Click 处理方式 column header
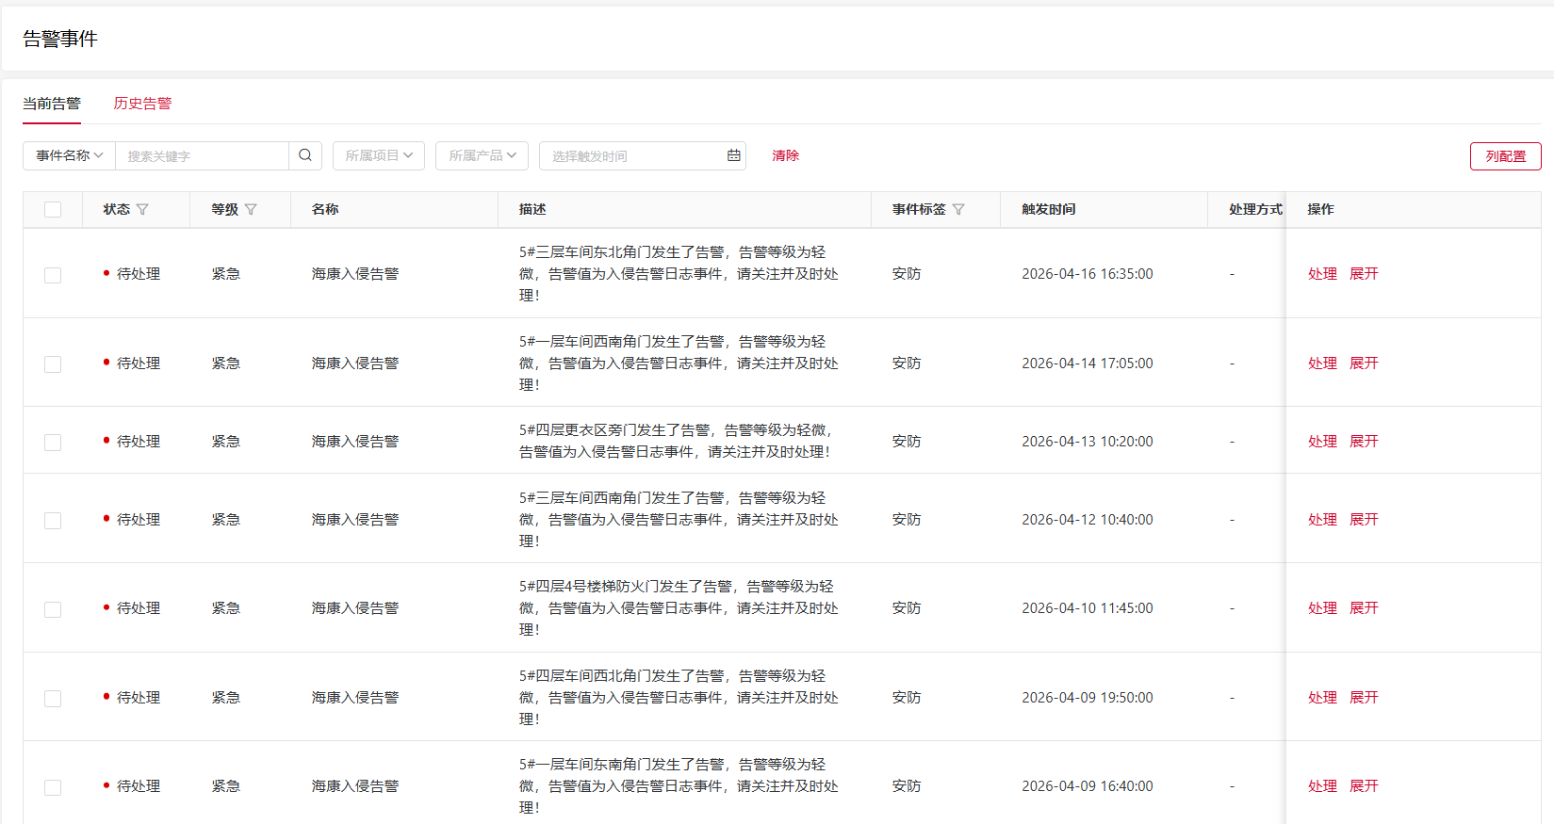Image resolution: width=1554 pixels, height=824 pixels. (x=1255, y=209)
